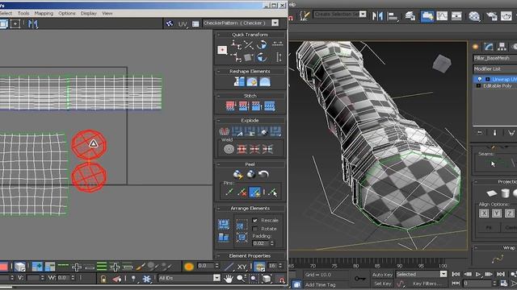The height and width of the screenshot is (290, 517).
Task: Click the Stitch to target icon
Action: [x=230, y=106]
